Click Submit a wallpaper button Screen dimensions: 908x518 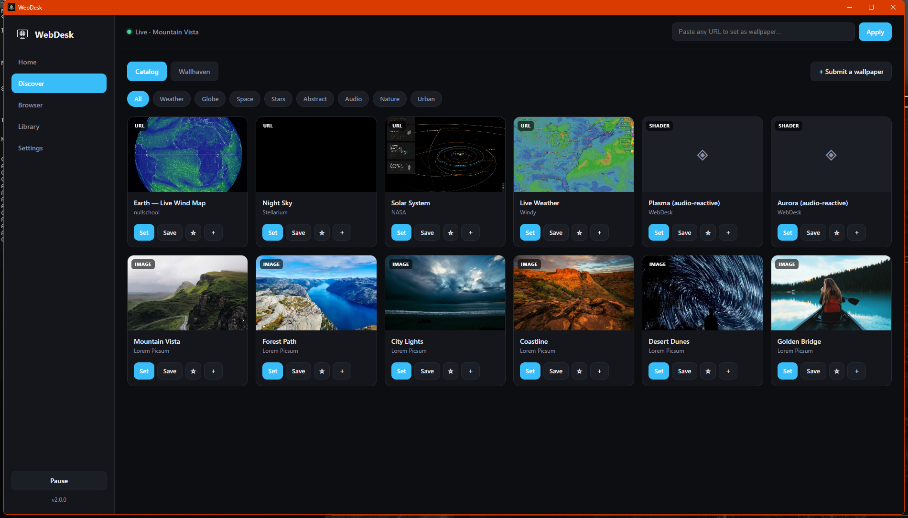point(851,72)
